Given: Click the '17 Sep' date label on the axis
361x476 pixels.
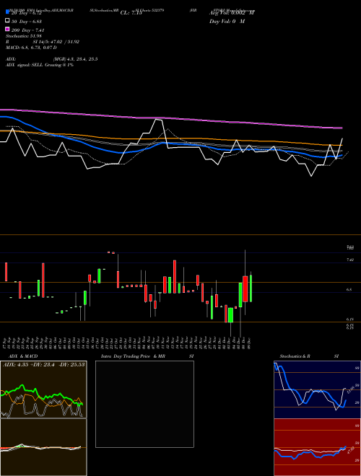Looking at the screenshot, I should pos(4,342).
